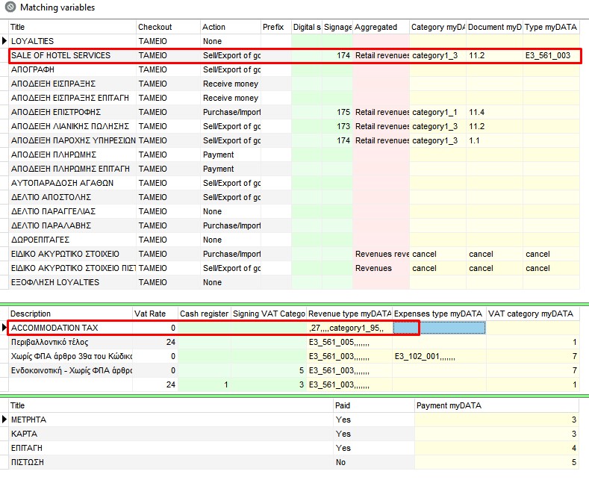Select the Περιβαλλοντικό τέλος row
This screenshot has width=589, height=483.
pyautogui.click(x=294, y=342)
